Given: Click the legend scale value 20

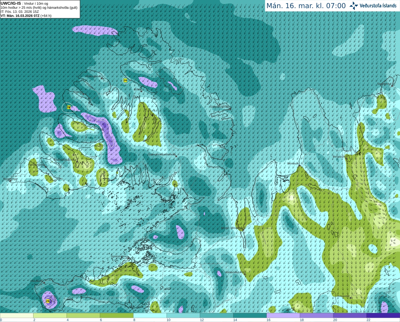Looking at the screenshot, I should coord(335,320).
